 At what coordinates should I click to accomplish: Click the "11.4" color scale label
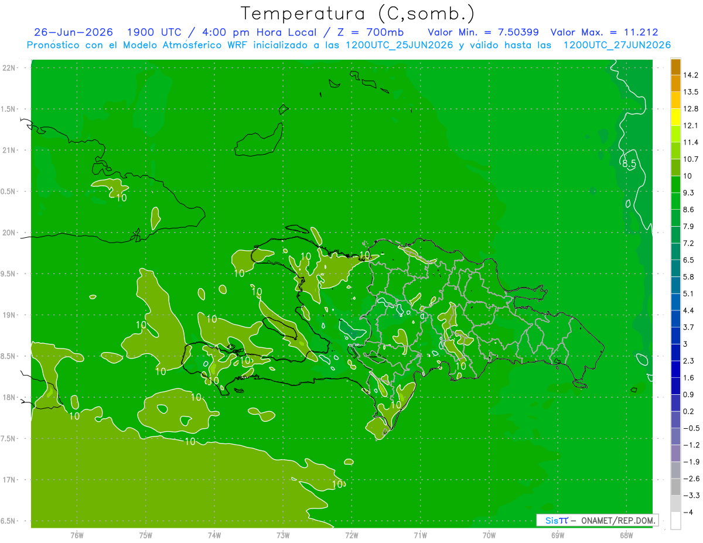690,142
